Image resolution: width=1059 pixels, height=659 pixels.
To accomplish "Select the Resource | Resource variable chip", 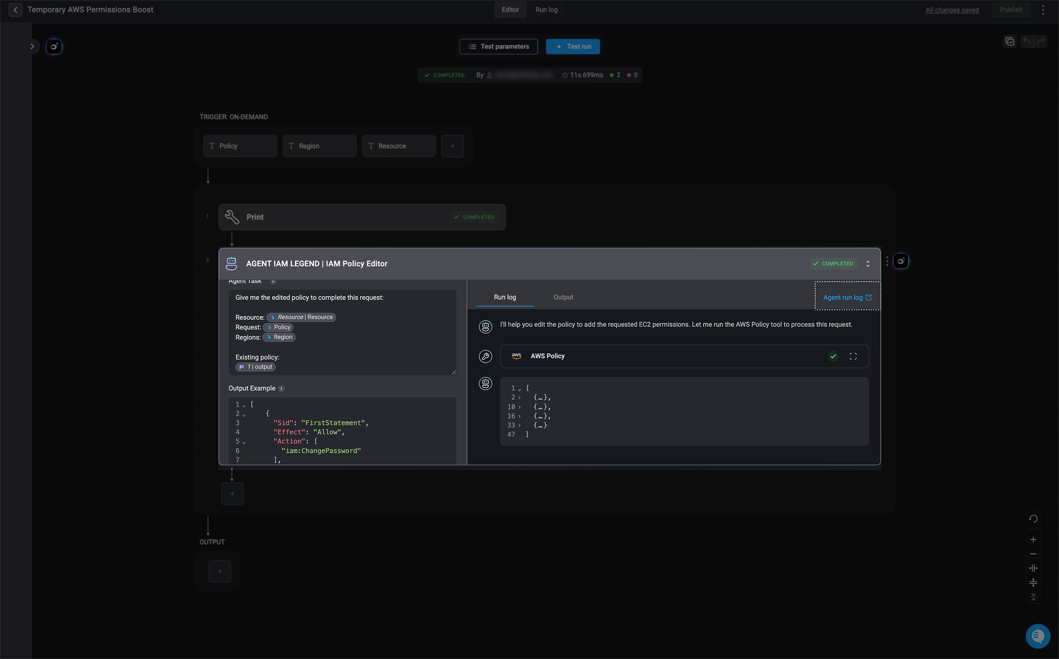I will [x=301, y=318].
